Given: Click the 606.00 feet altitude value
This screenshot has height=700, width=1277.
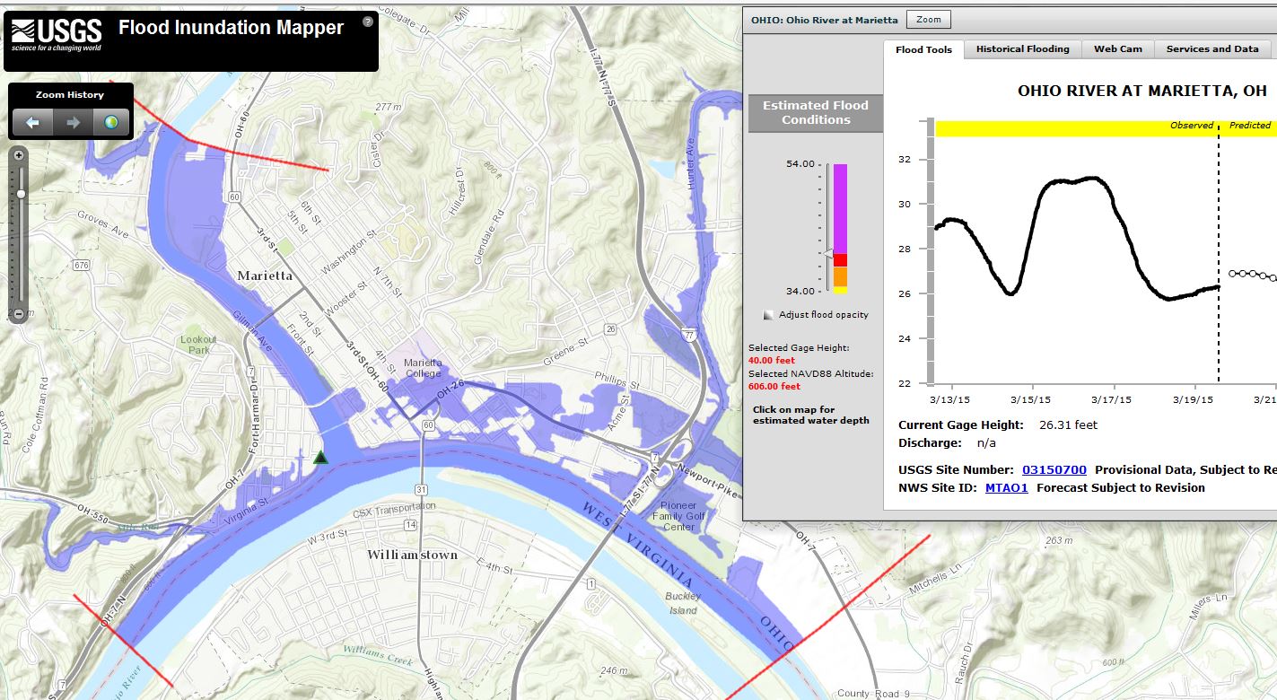Looking at the screenshot, I should (774, 387).
